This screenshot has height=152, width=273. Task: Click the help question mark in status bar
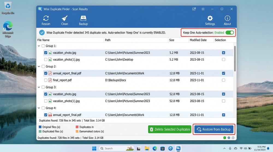(x=233, y=138)
